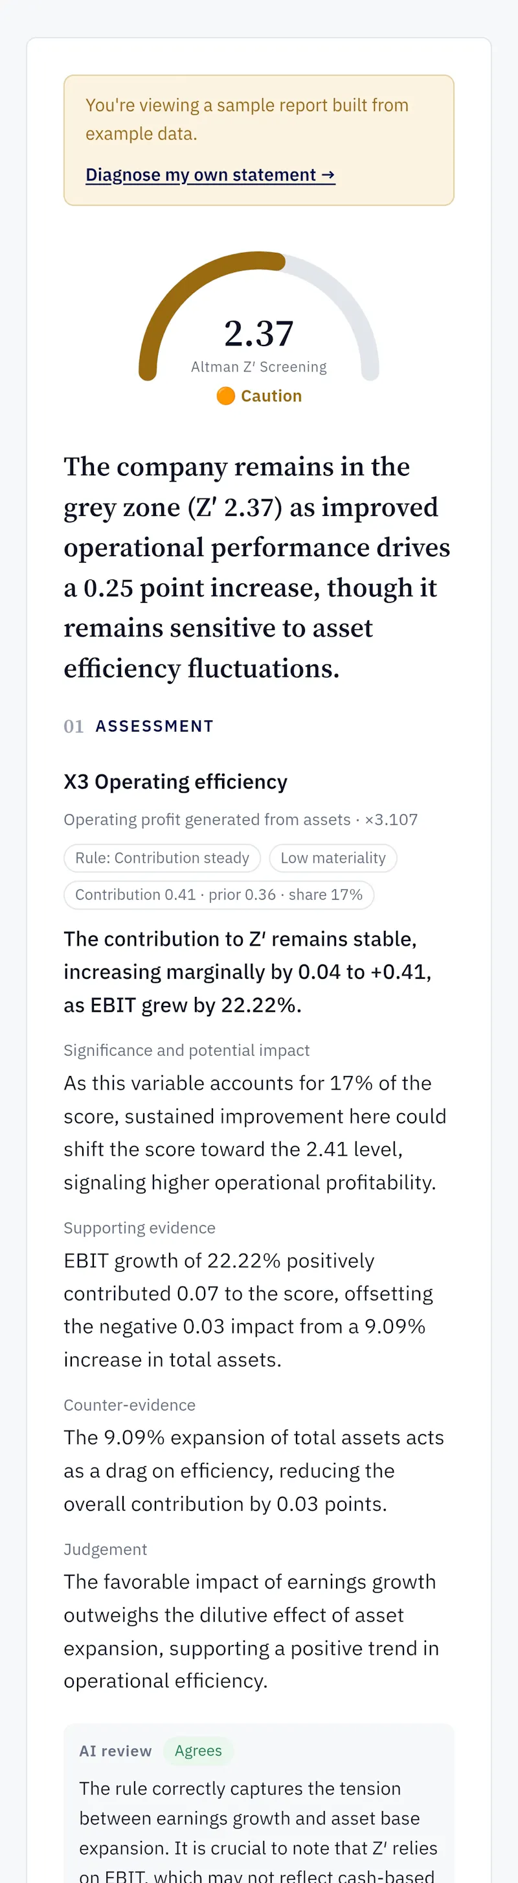This screenshot has width=518, height=1883.
Task: Click the 01 section number
Action: [x=74, y=726]
